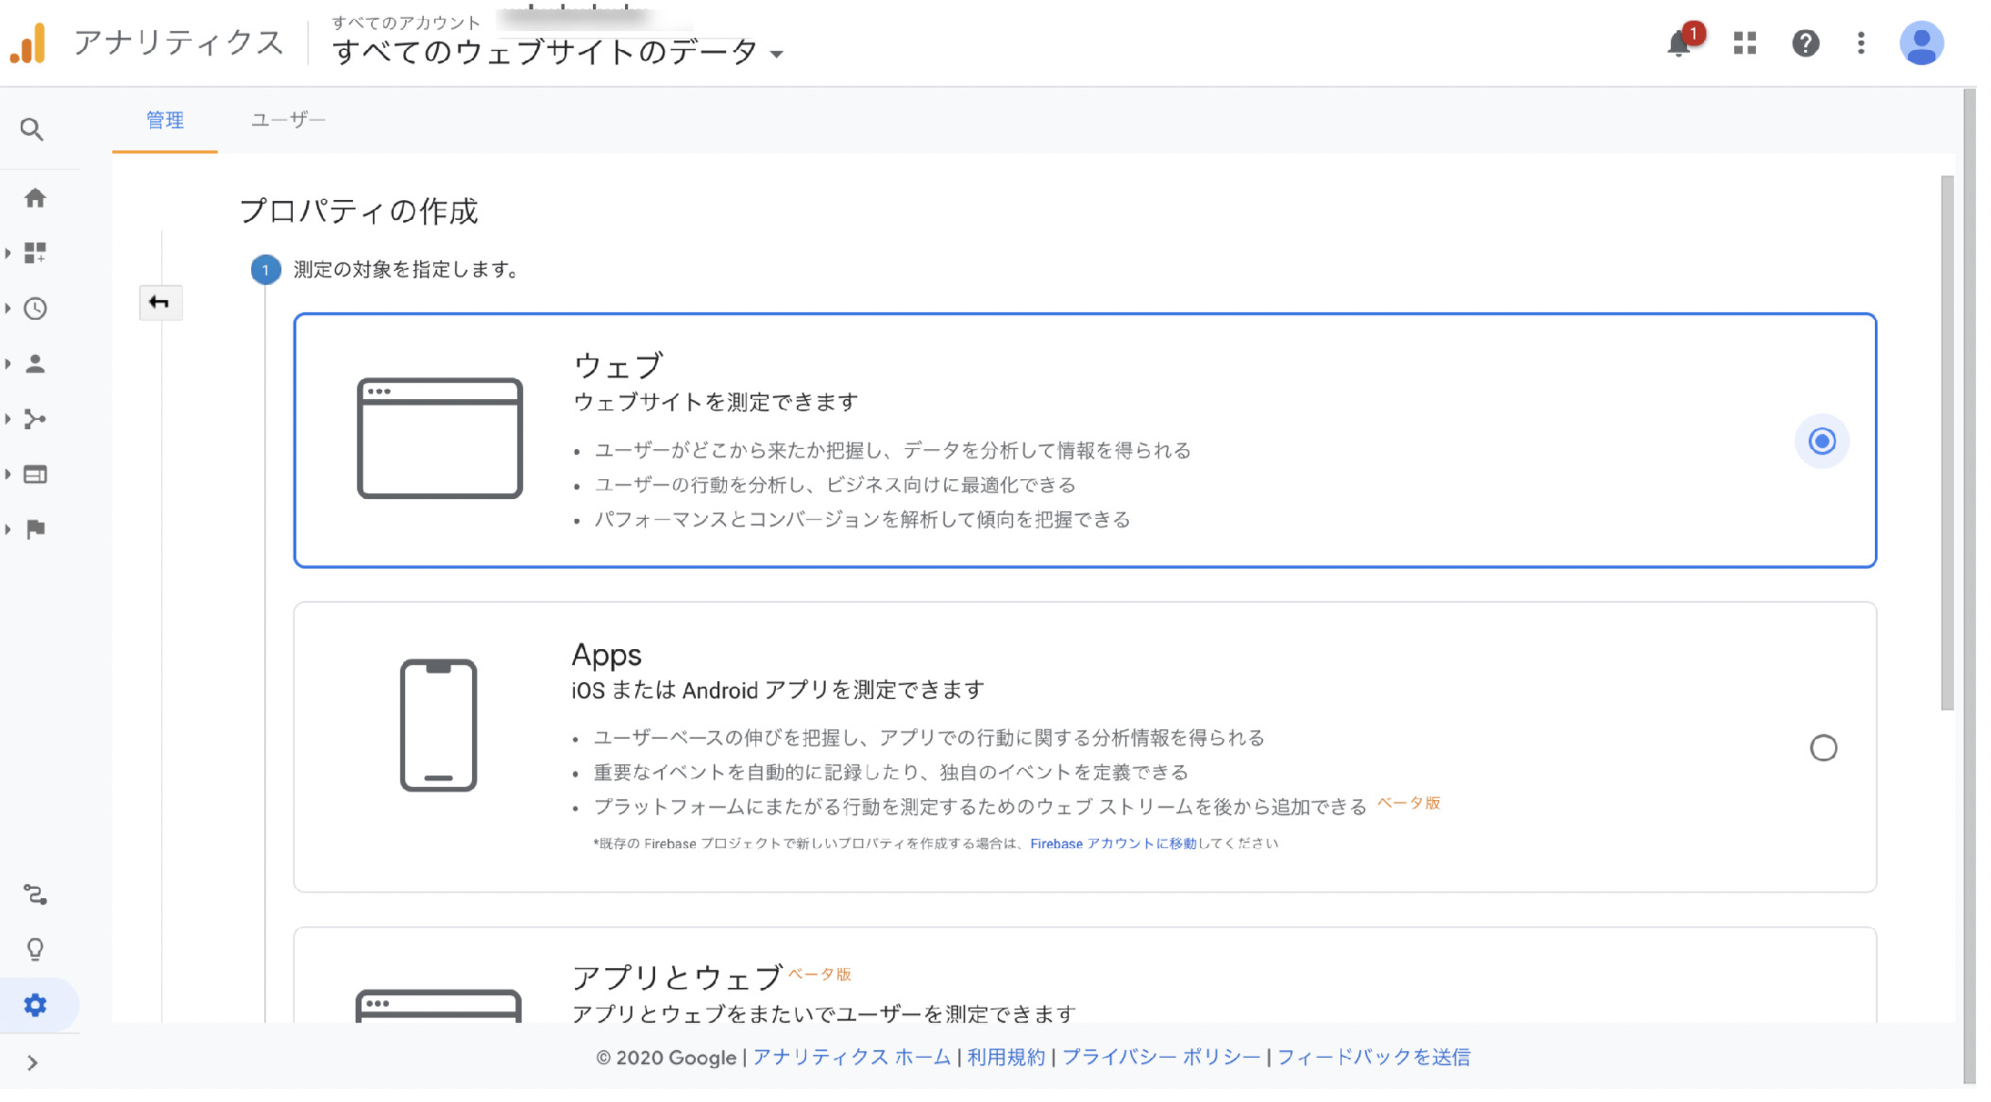This screenshot has width=1991, height=1102.
Task: Open notifications with the bell icon
Action: (x=1679, y=43)
